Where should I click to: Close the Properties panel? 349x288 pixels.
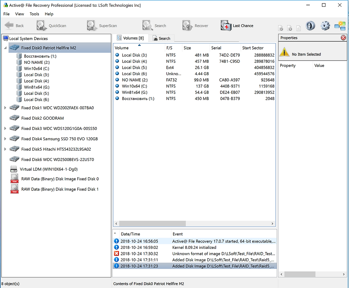[343, 38]
